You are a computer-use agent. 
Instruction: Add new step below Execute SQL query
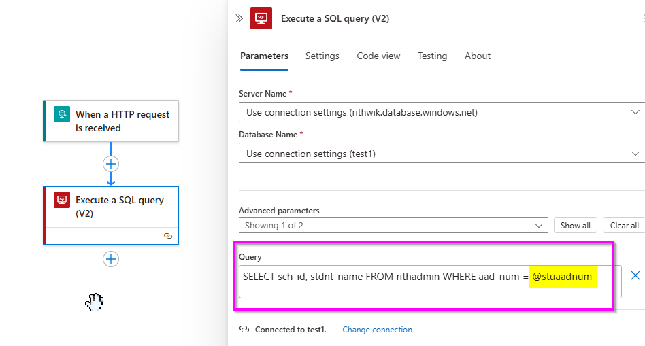[x=111, y=259]
